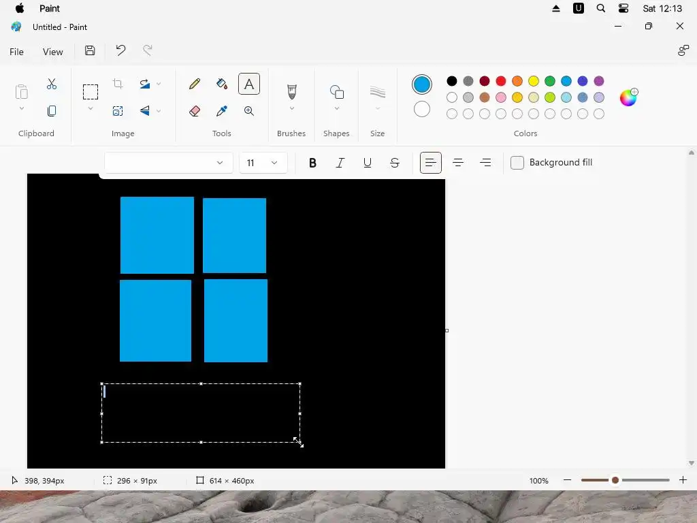Select the Fill bucket tool

click(x=222, y=84)
